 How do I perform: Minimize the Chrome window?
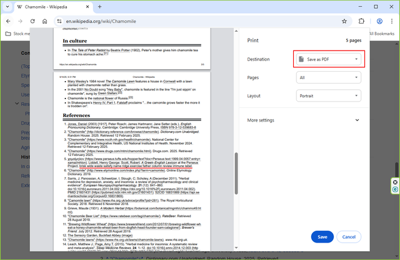click(x=360, y=7)
